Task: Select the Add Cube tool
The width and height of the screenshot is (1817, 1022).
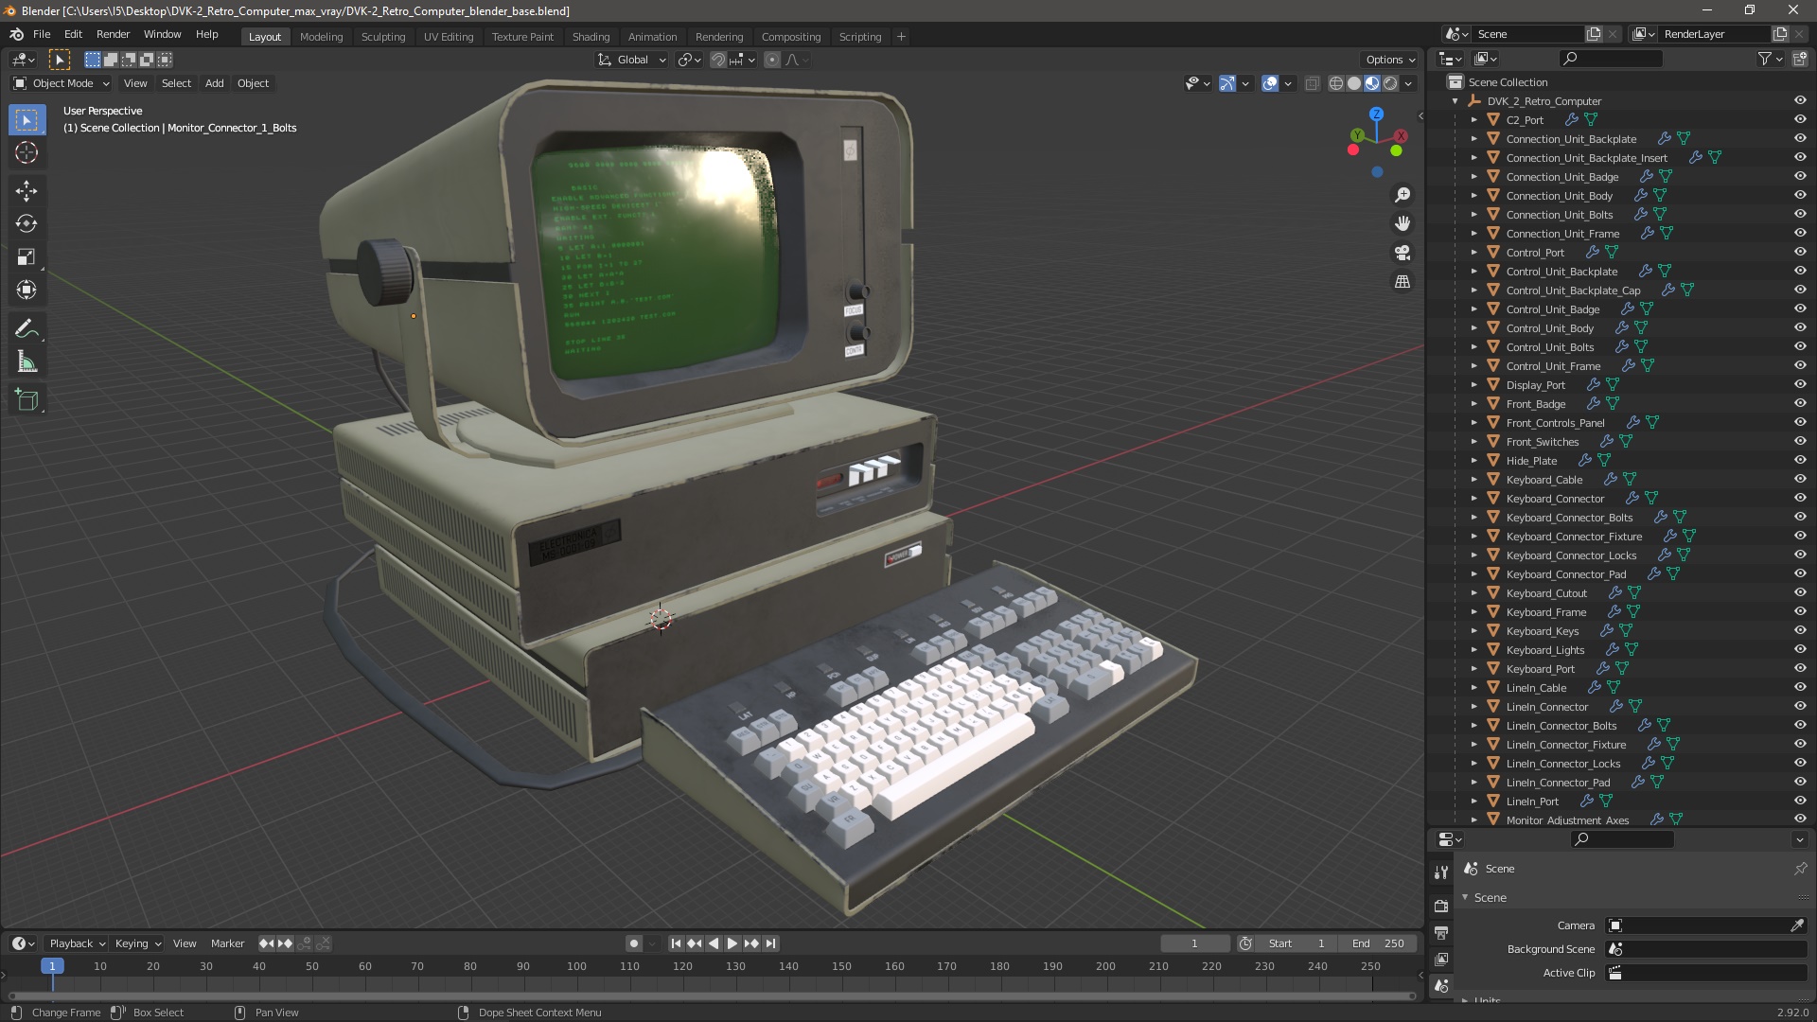Action: point(26,400)
